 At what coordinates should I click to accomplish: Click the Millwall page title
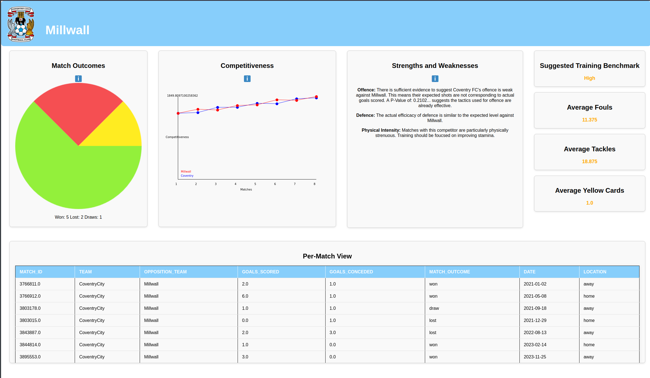click(67, 30)
